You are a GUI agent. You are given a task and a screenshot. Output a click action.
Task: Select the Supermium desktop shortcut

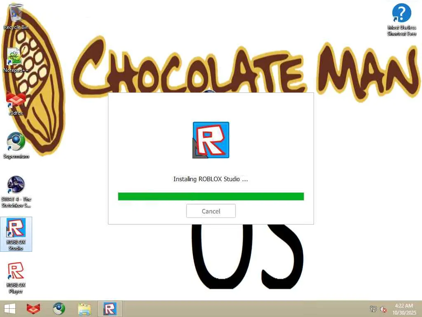pos(16,146)
